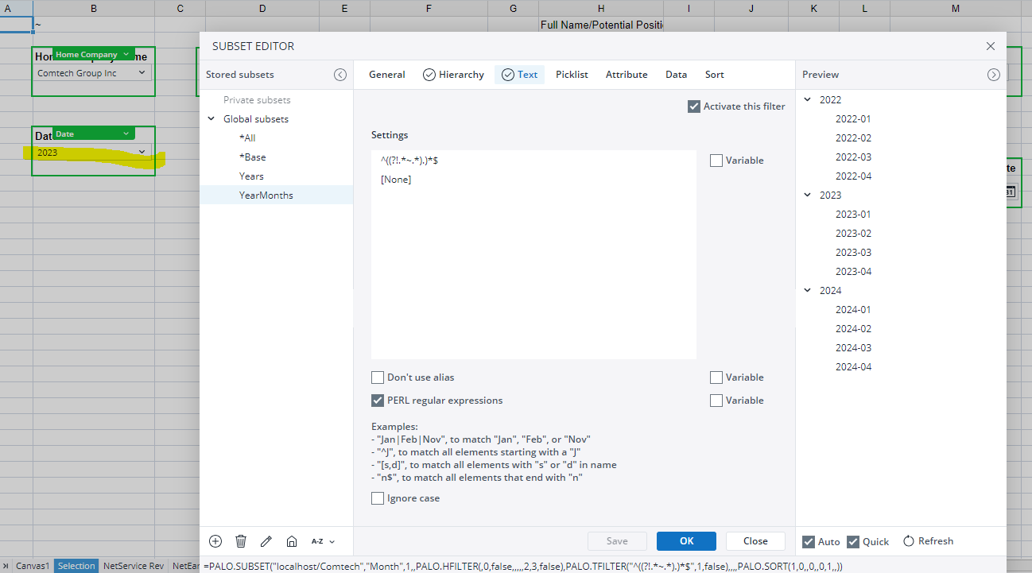1032x573 pixels.
Task: Collapse the Preview panel arrow
Action: (993, 75)
